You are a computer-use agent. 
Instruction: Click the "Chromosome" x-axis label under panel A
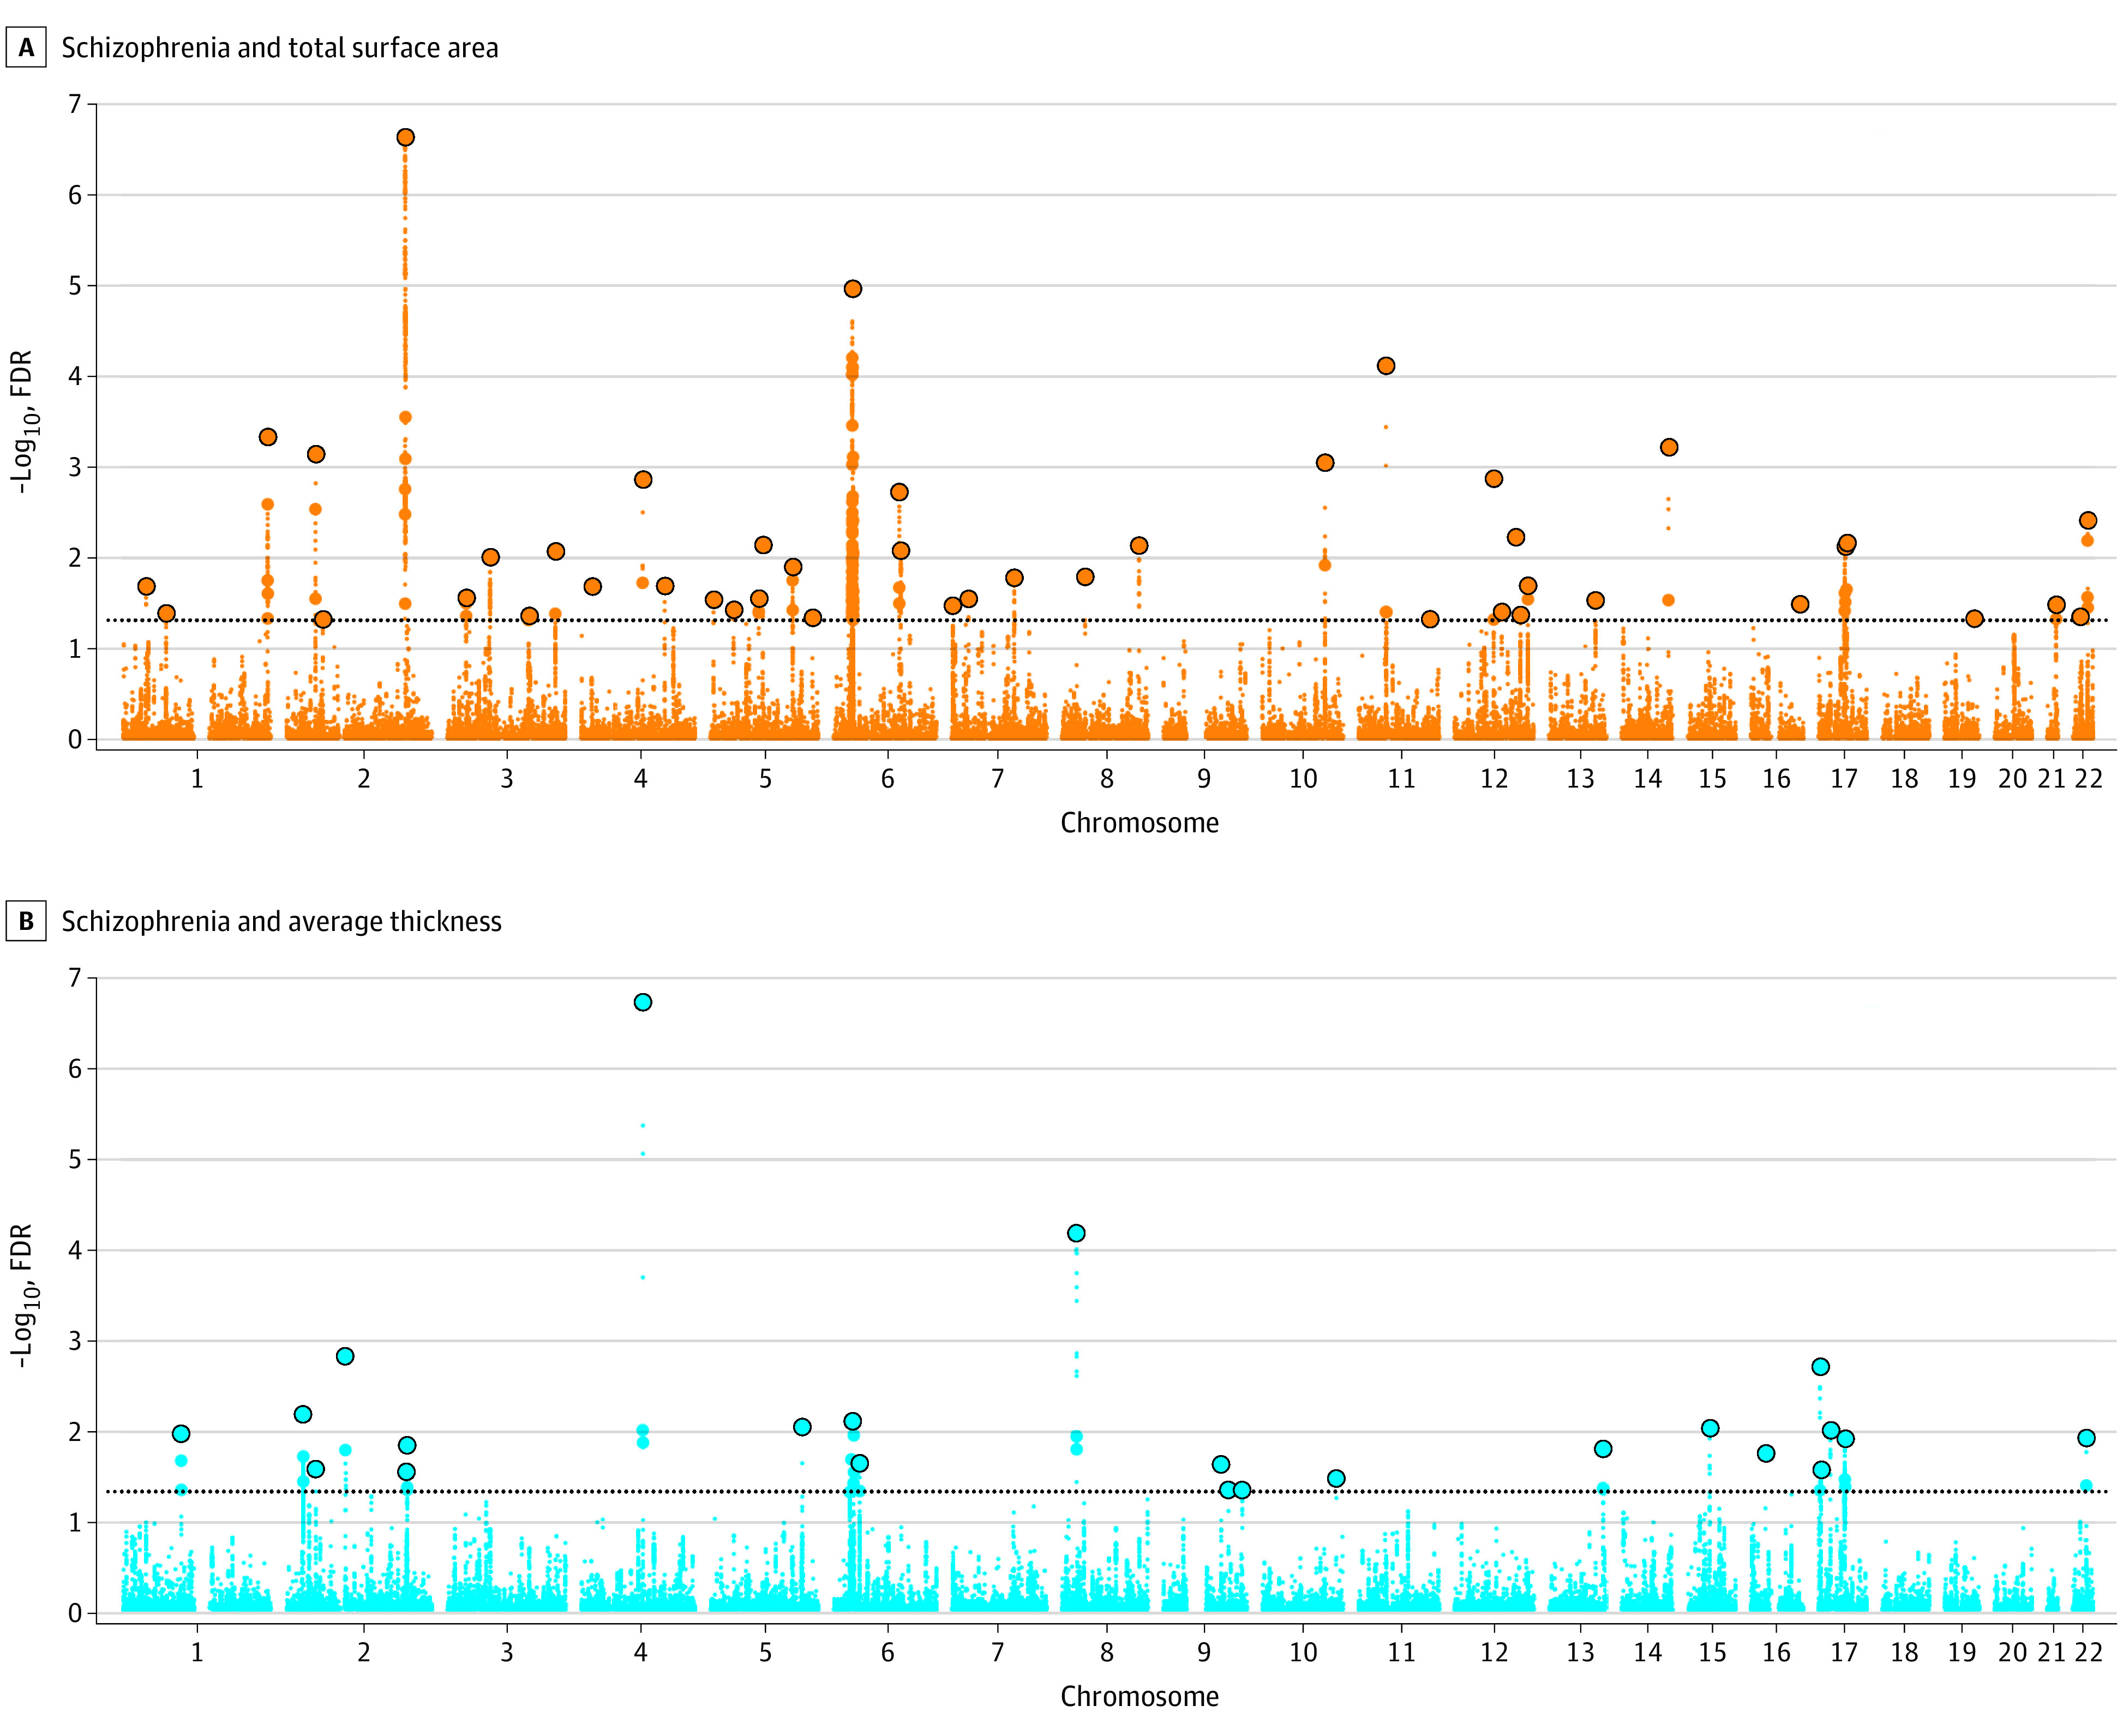point(1139,822)
